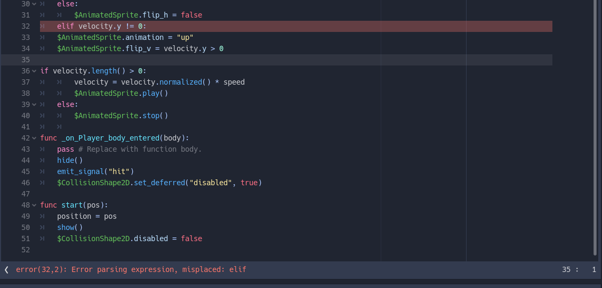The width and height of the screenshot is (602, 288).
Task: Click the misplaced elif error message
Action: click(131, 269)
